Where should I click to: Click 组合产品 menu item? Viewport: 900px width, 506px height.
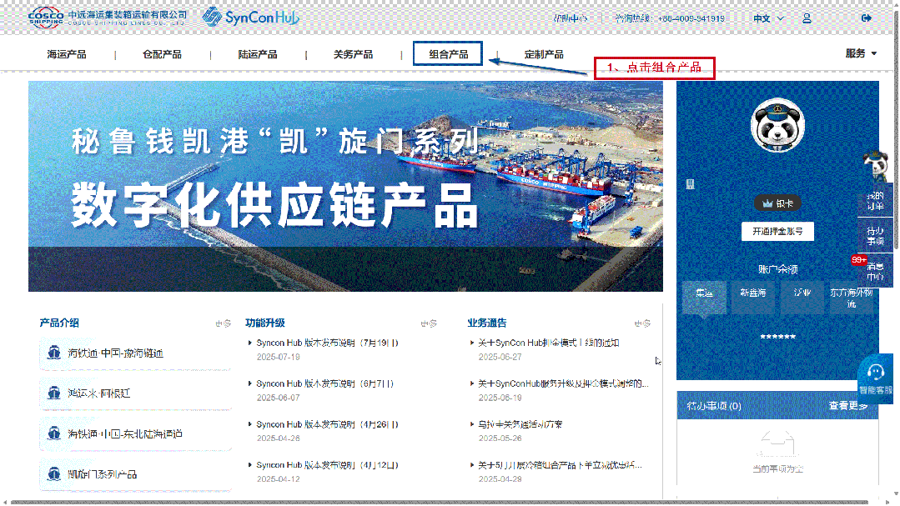tap(448, 54)
